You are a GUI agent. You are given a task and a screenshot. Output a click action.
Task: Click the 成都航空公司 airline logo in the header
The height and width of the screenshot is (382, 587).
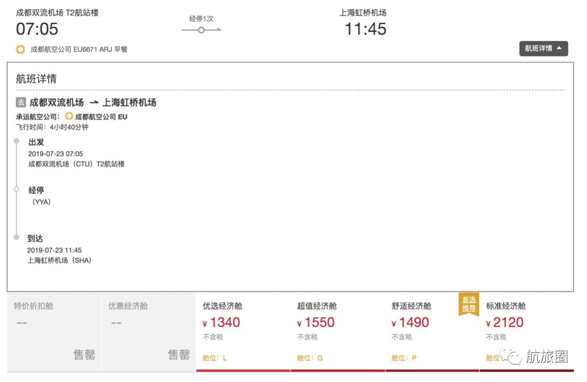tap(20, 49)
